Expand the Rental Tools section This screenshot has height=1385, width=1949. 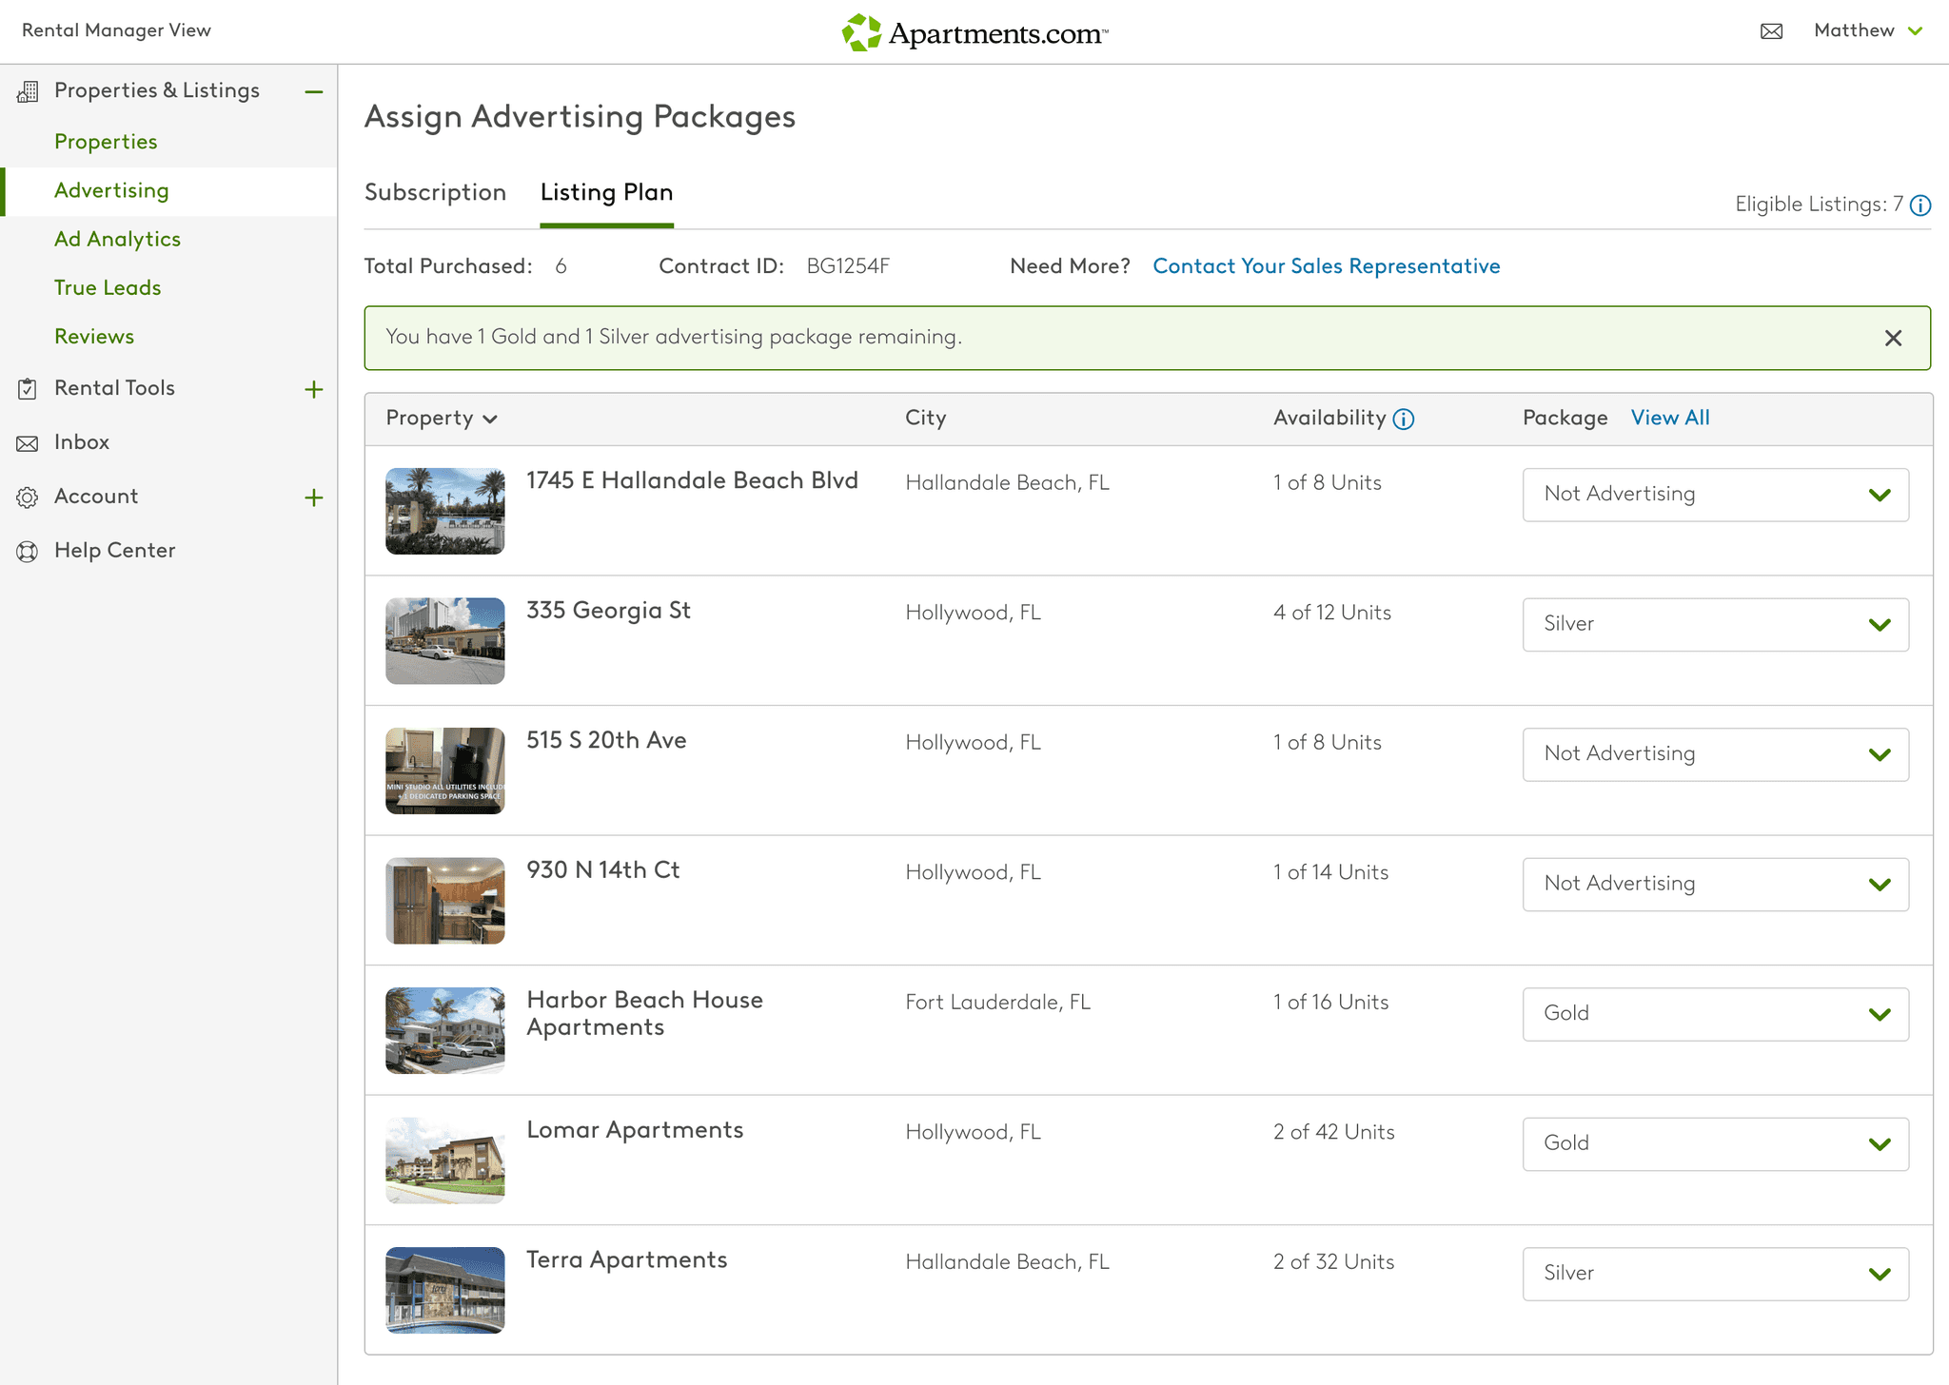tap(314, 389)
